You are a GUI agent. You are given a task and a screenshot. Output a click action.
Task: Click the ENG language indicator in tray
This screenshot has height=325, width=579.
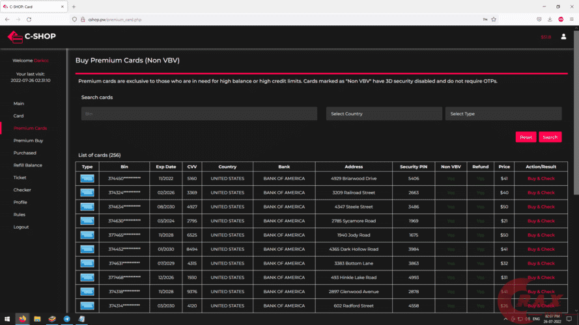pyautogui.click(x=536, y=318)
